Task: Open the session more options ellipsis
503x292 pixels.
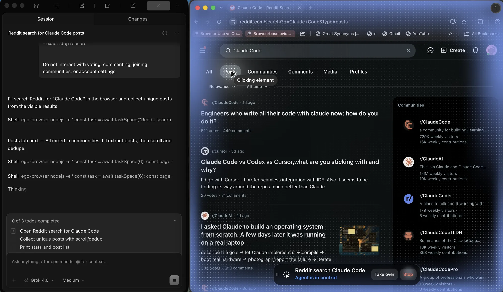Action: [177, 33]
